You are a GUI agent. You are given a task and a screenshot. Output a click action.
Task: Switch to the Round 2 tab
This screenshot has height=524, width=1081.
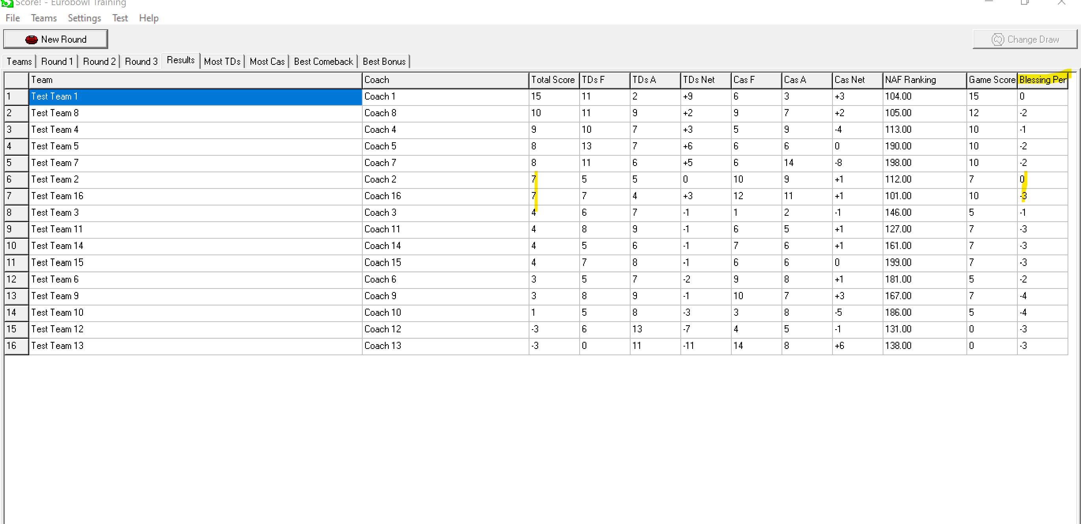[99, 61]
